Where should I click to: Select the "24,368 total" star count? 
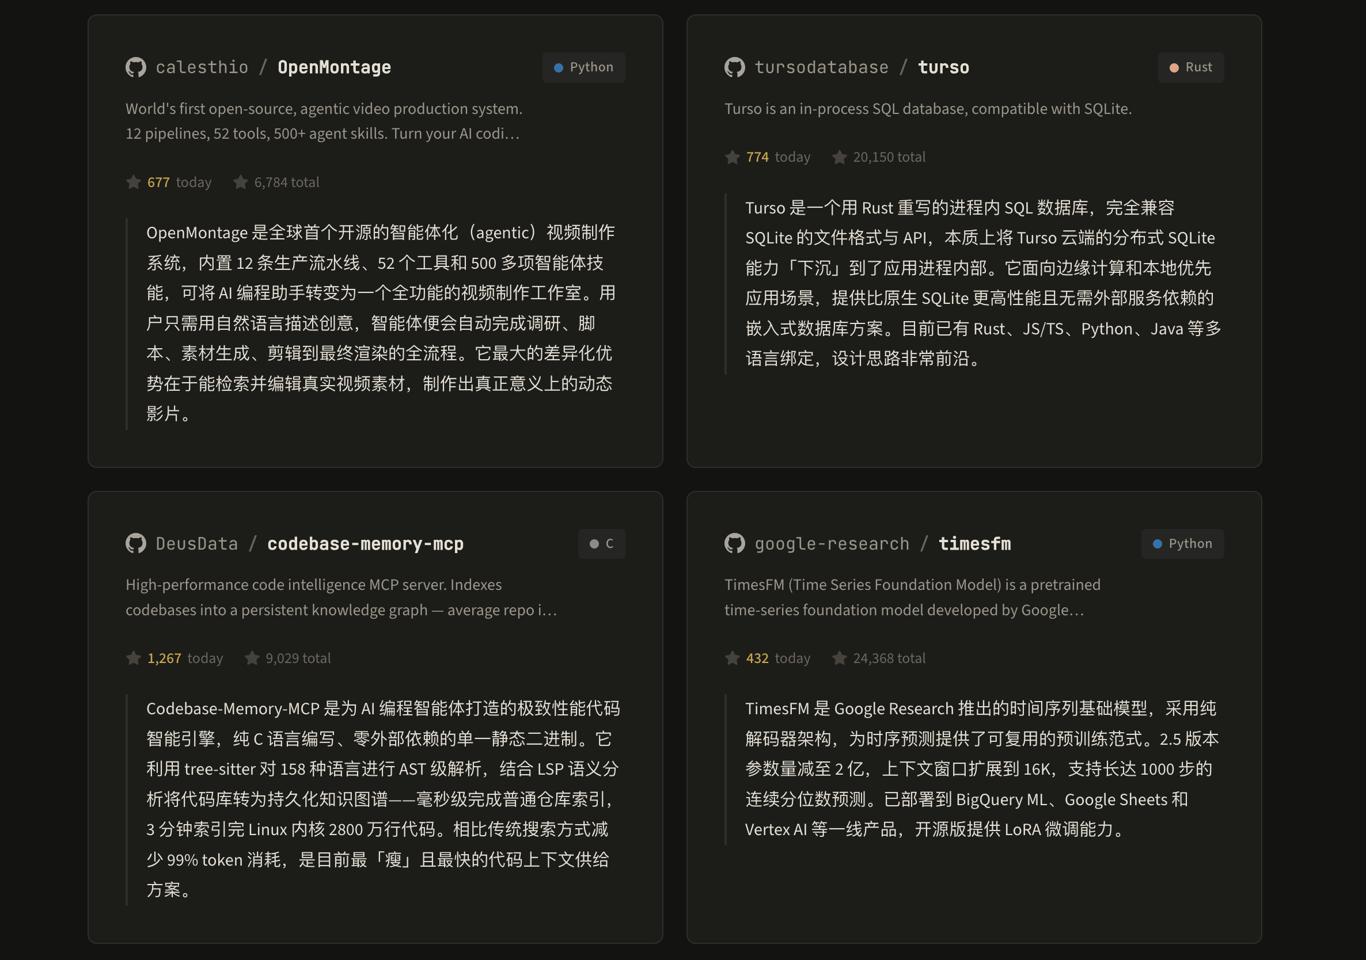click(x=889, y=658)
